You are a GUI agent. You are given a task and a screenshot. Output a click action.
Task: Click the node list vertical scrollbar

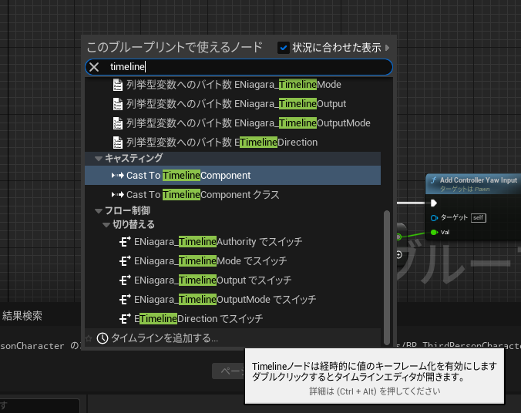coord(386,277)
